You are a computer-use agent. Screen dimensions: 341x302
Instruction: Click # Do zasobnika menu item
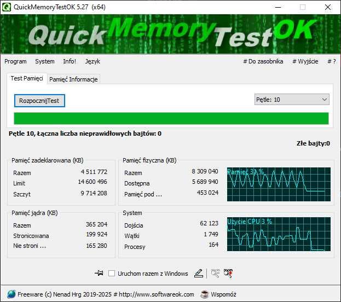click(x=263, y=61)
